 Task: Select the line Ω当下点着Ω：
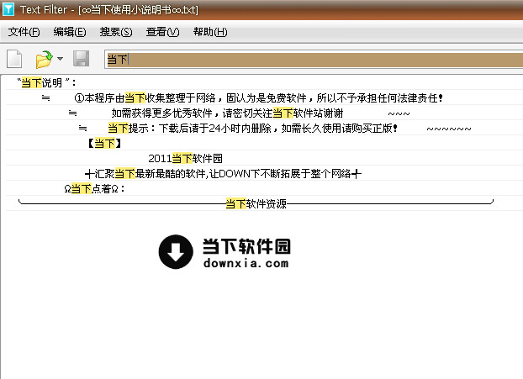pyautogui.click(x=265, y=189)
